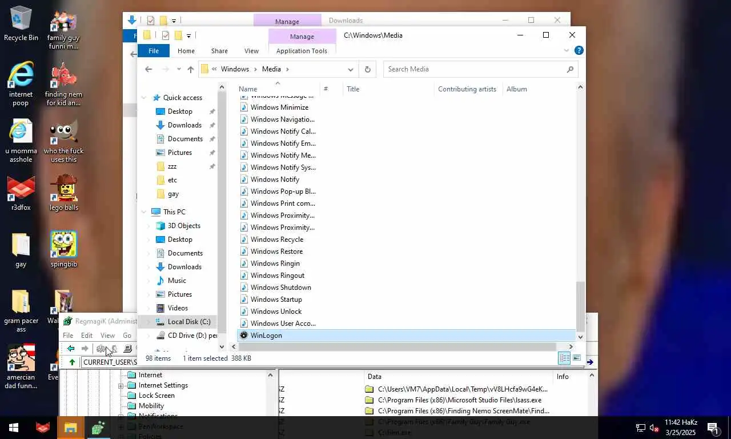Open the Application Tools tab
The image size is (731, 439).
(302, 51)
